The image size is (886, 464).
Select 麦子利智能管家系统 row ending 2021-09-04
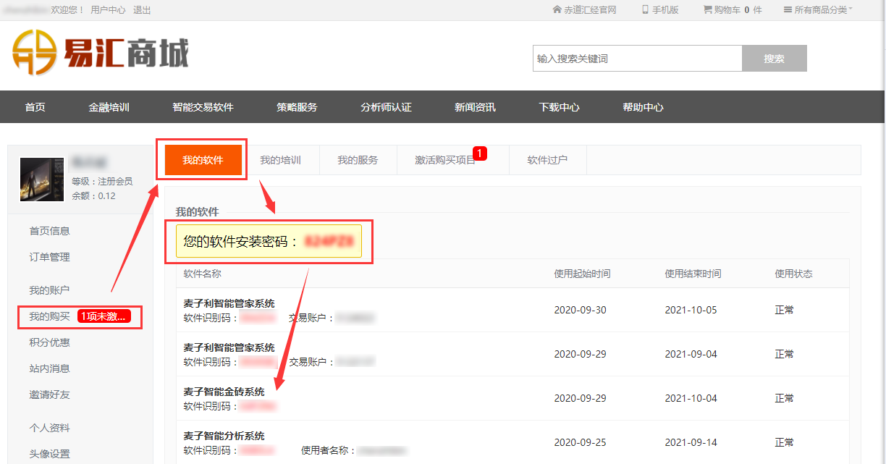[512, 354]
